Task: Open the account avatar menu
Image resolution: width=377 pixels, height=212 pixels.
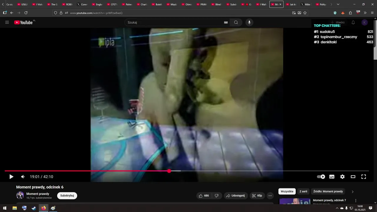Action: (365, 22)
